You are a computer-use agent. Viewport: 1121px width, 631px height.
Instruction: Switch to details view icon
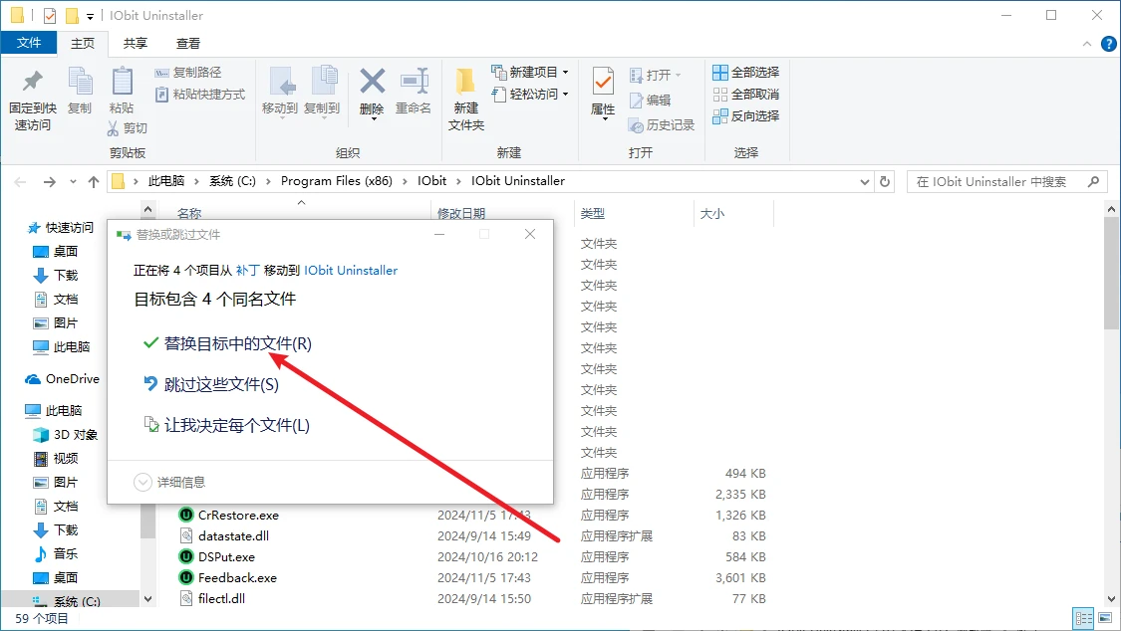pyautogui.click(x=1084, y=618)
